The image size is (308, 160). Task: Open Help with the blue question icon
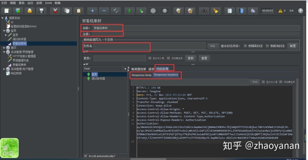tap(241, 11)
